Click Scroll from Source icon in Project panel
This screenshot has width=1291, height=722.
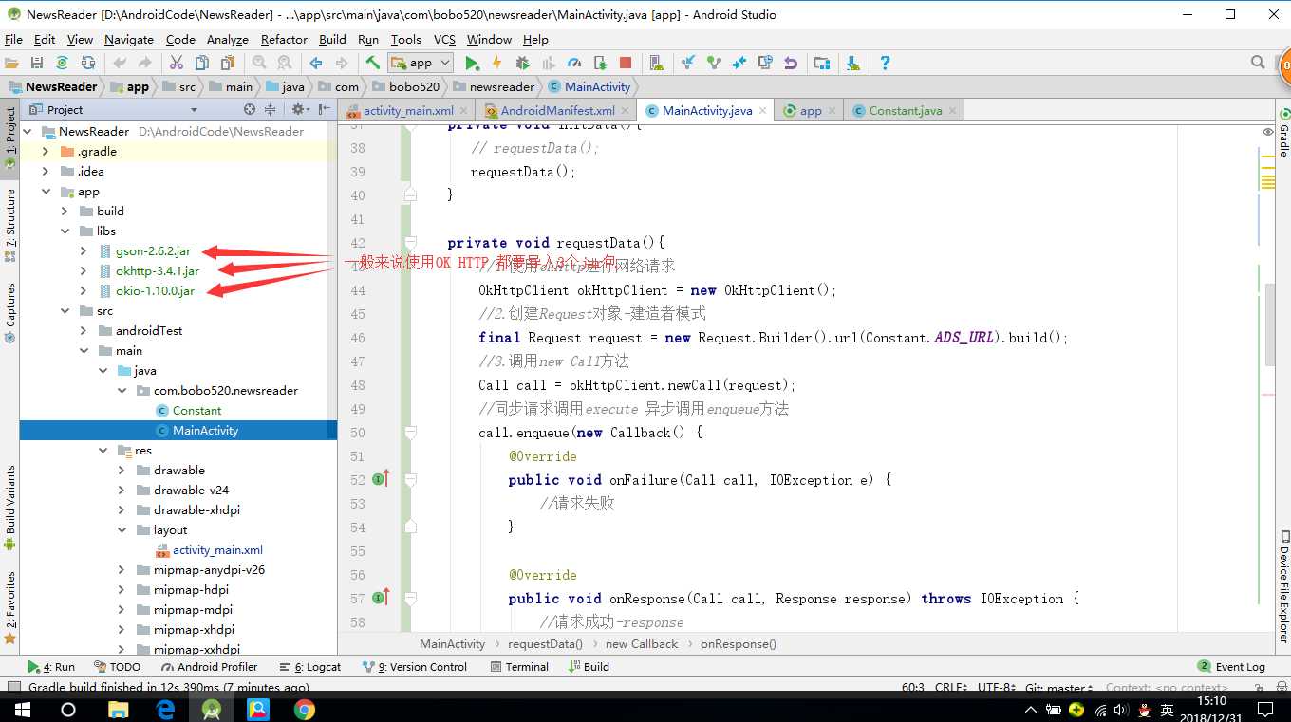pos(249,110)
